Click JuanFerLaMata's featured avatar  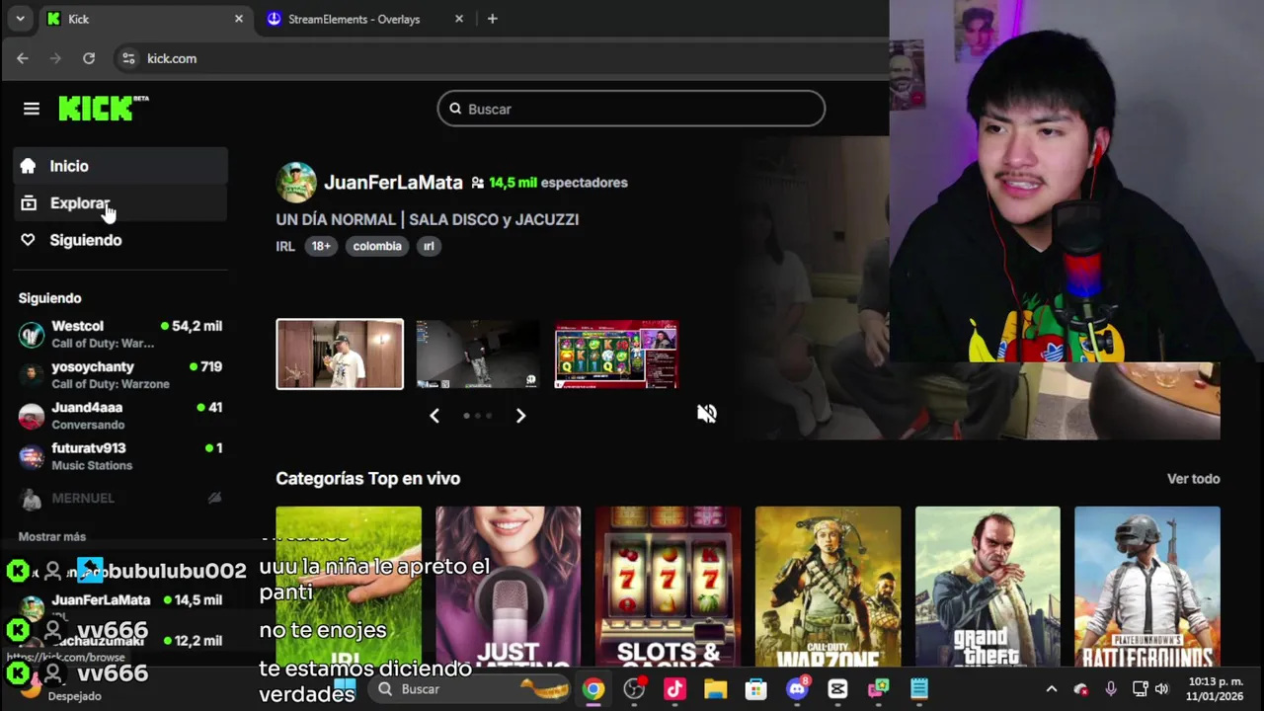click(x=296, y=183)
